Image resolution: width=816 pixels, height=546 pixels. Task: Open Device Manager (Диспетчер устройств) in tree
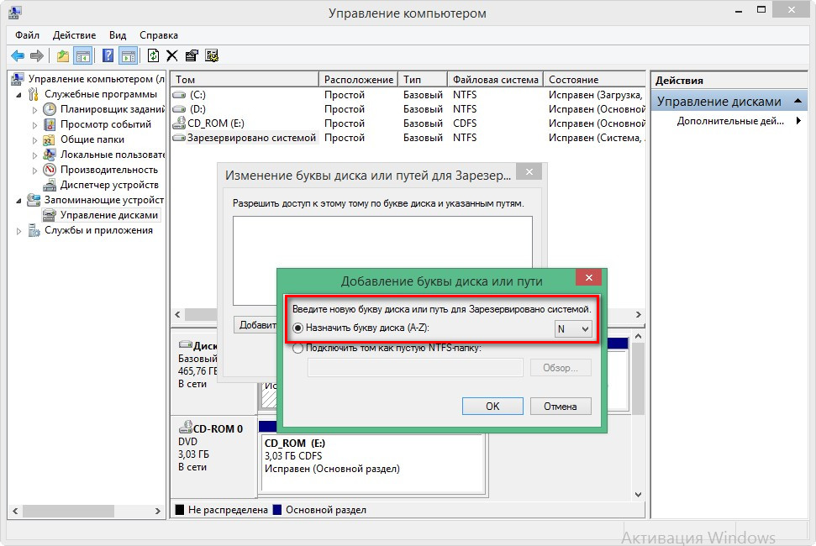click(108, 185)
